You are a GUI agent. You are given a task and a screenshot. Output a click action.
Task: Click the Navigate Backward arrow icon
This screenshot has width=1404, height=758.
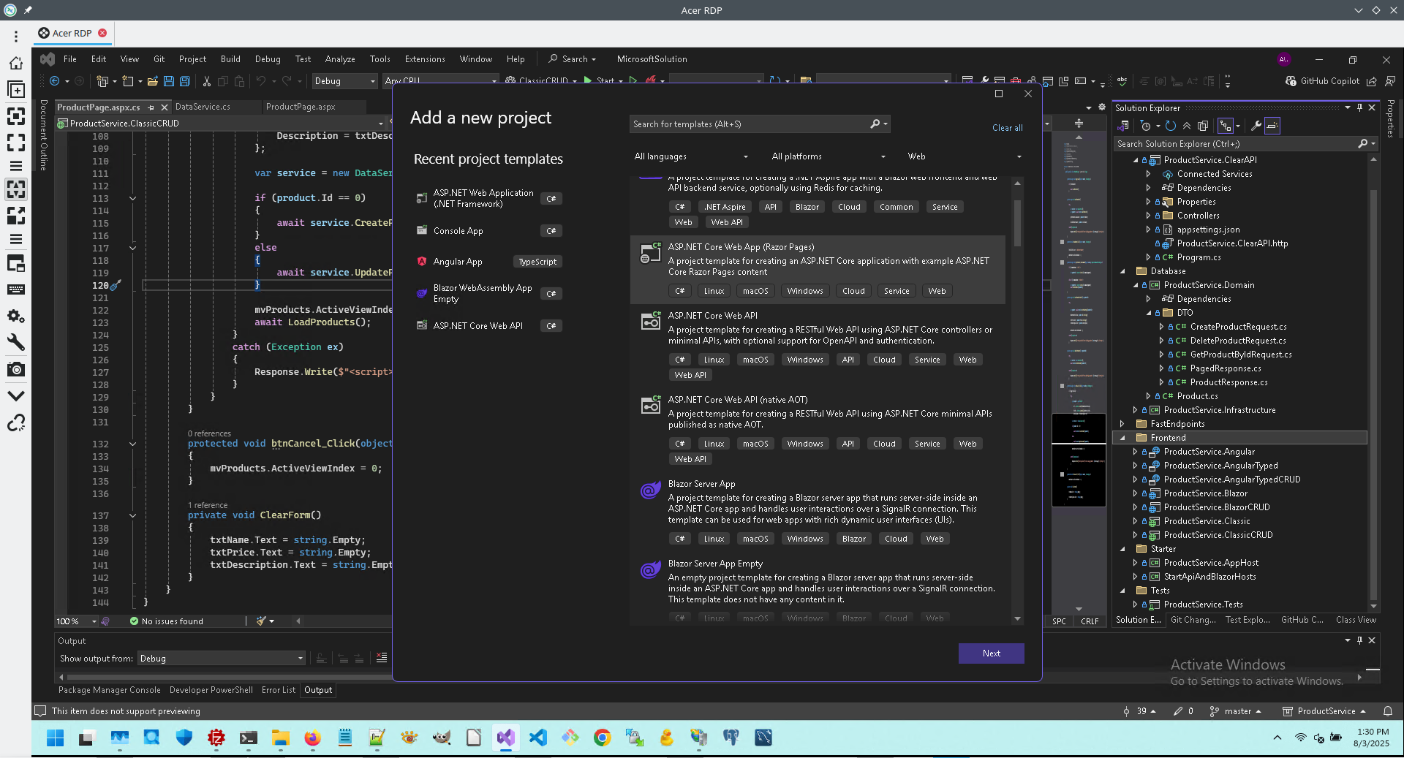point(54,81)
